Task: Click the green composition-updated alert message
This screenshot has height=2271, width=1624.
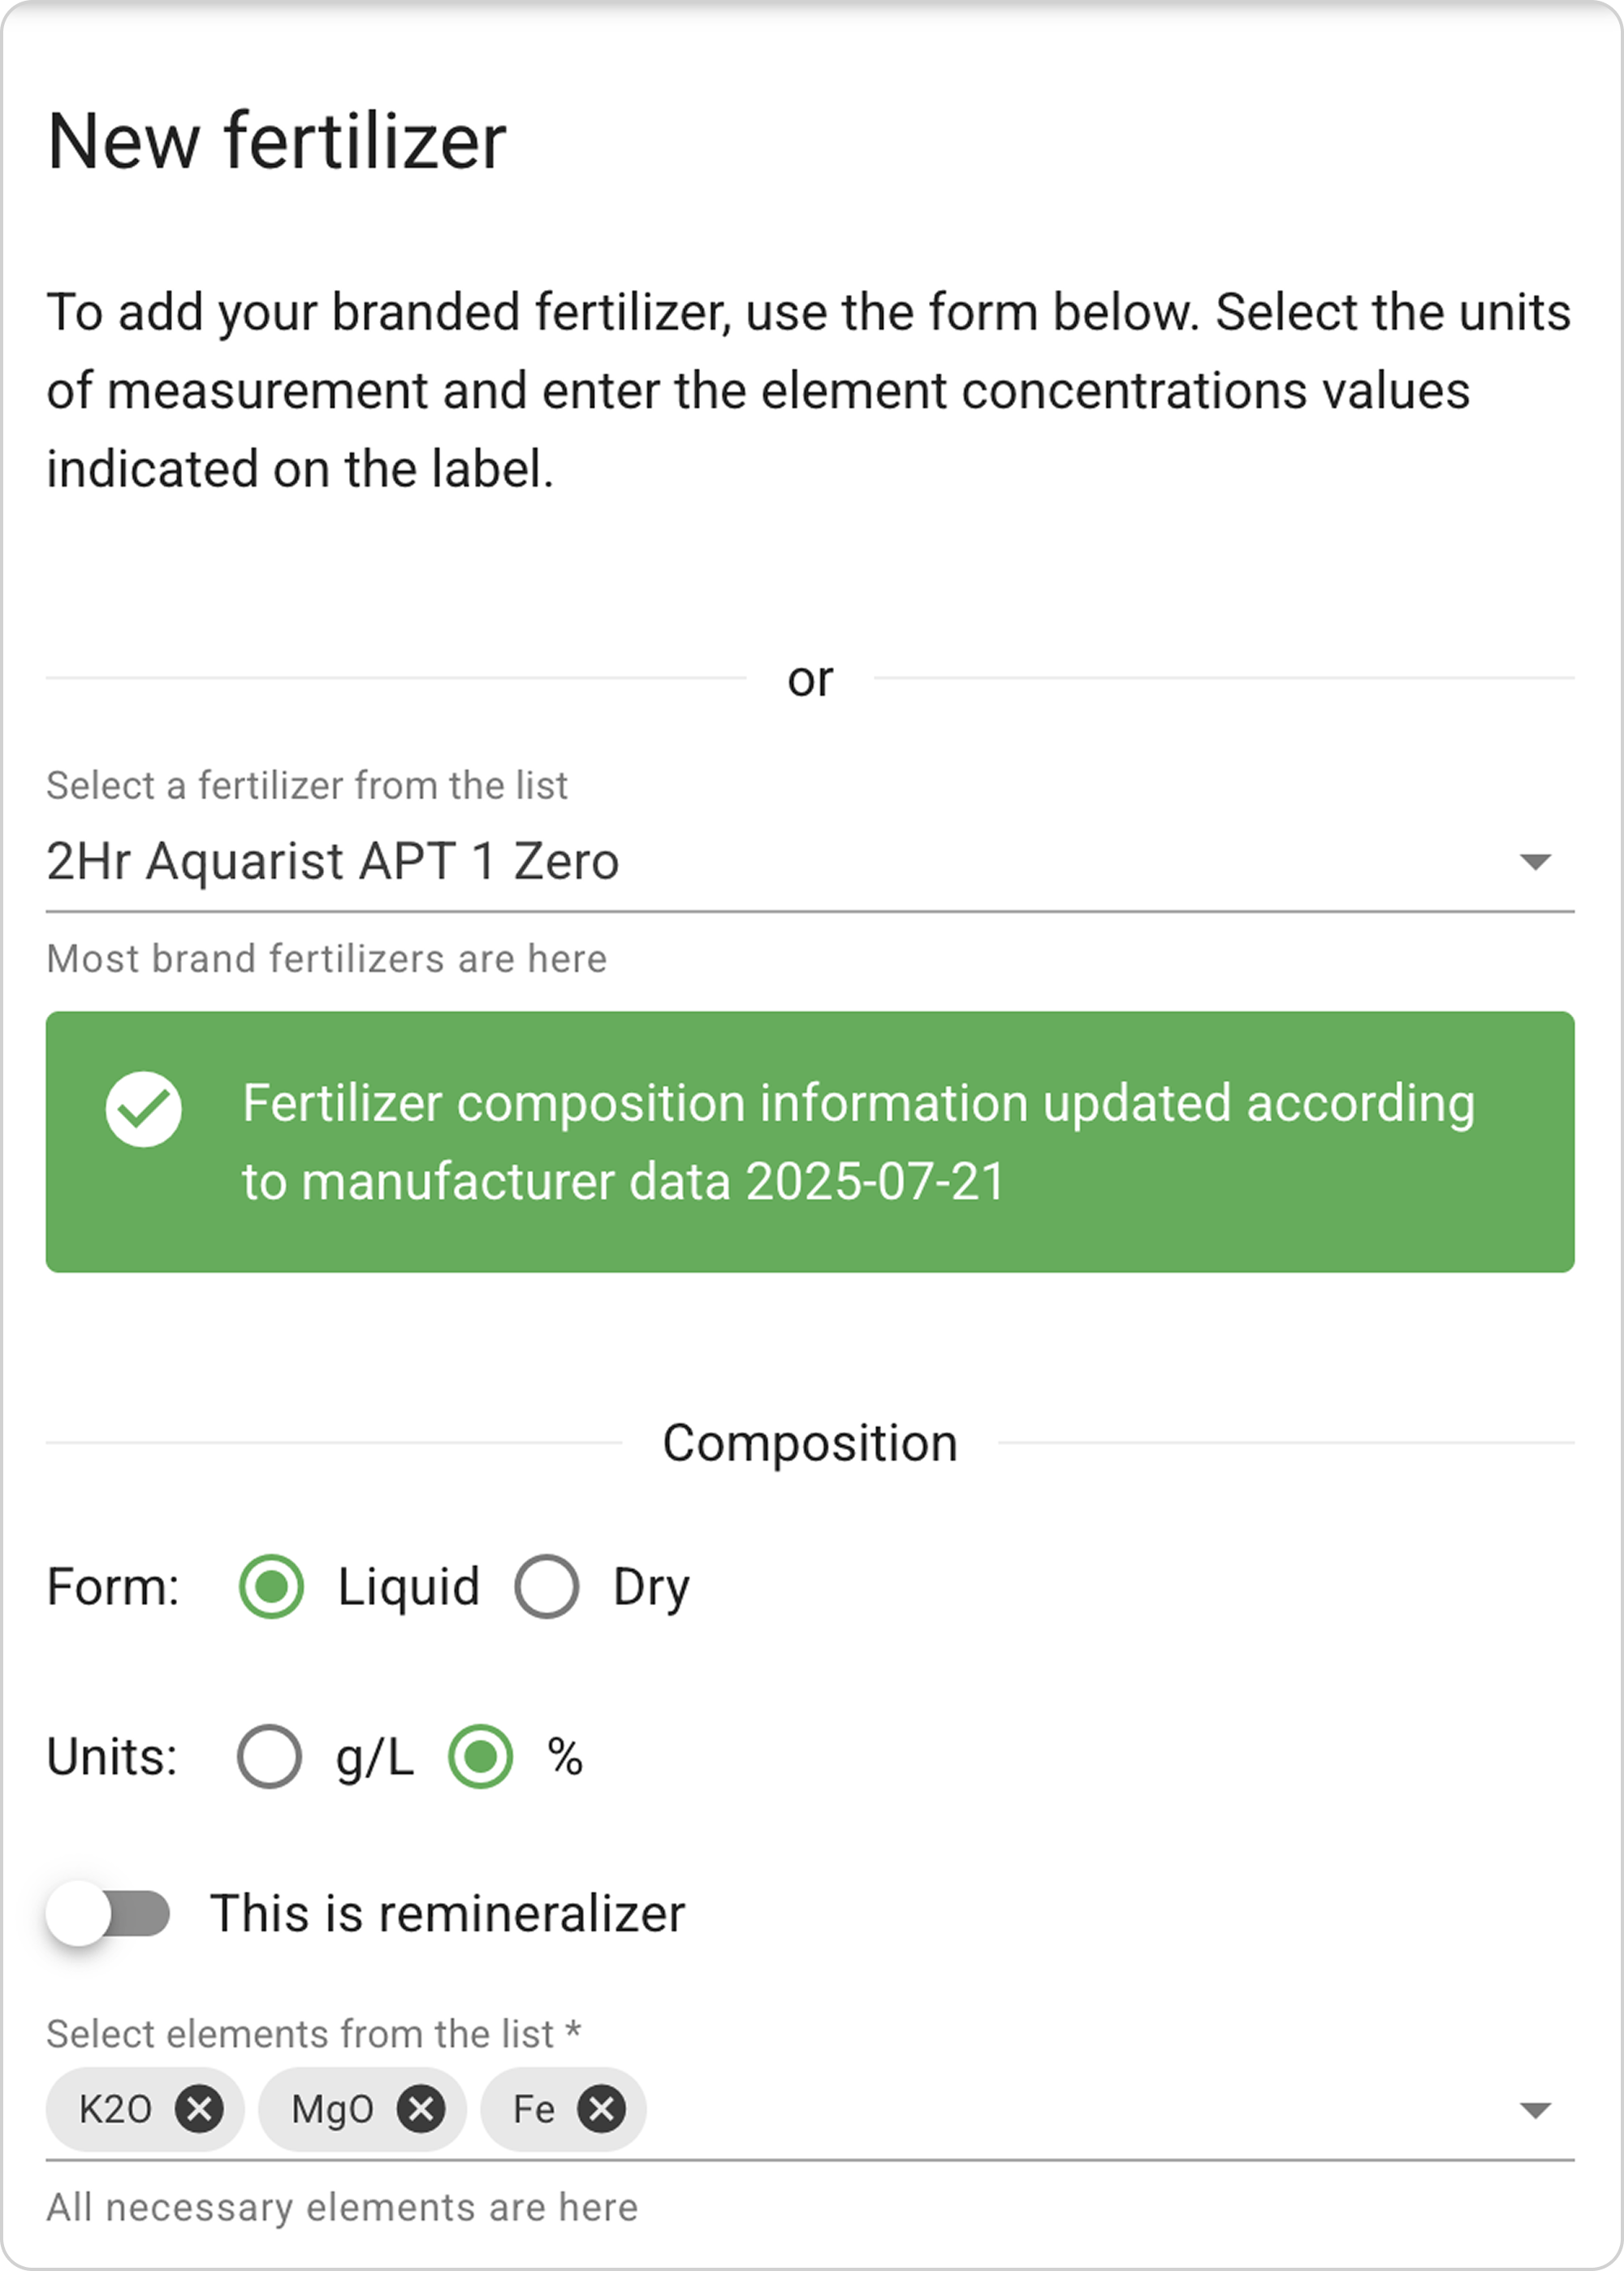Action: pos(858,1142)
